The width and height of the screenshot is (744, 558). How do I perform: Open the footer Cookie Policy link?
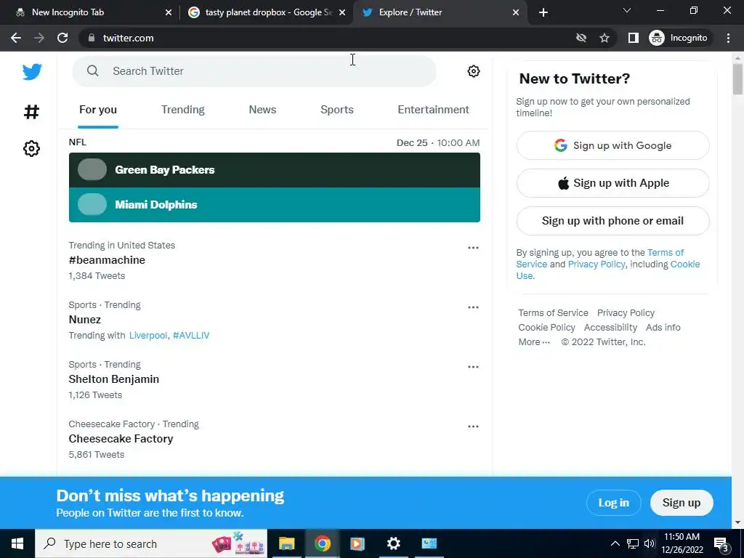tap(546, 328)
